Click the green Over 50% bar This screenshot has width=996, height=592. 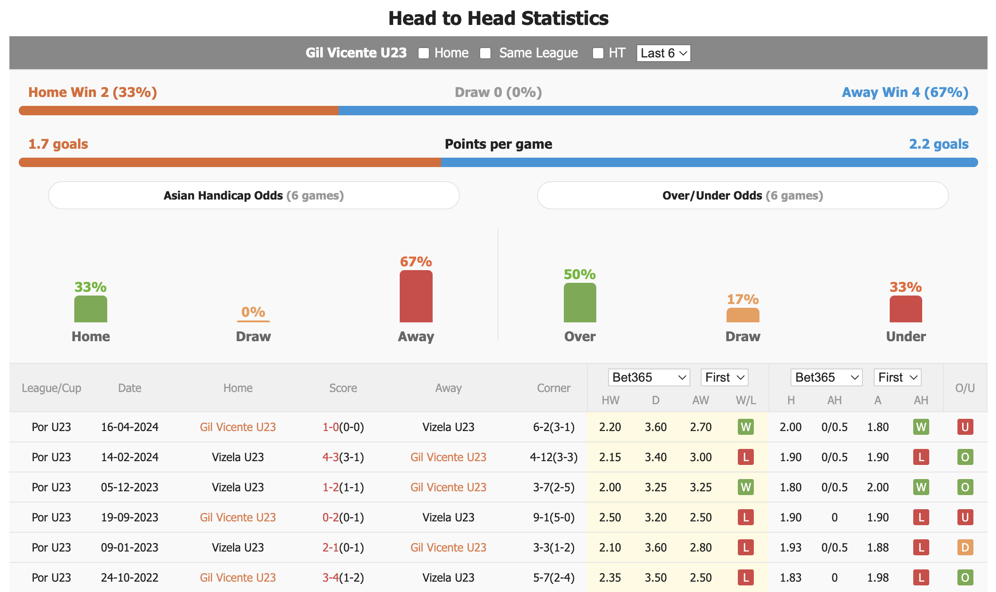click(580, 303)
